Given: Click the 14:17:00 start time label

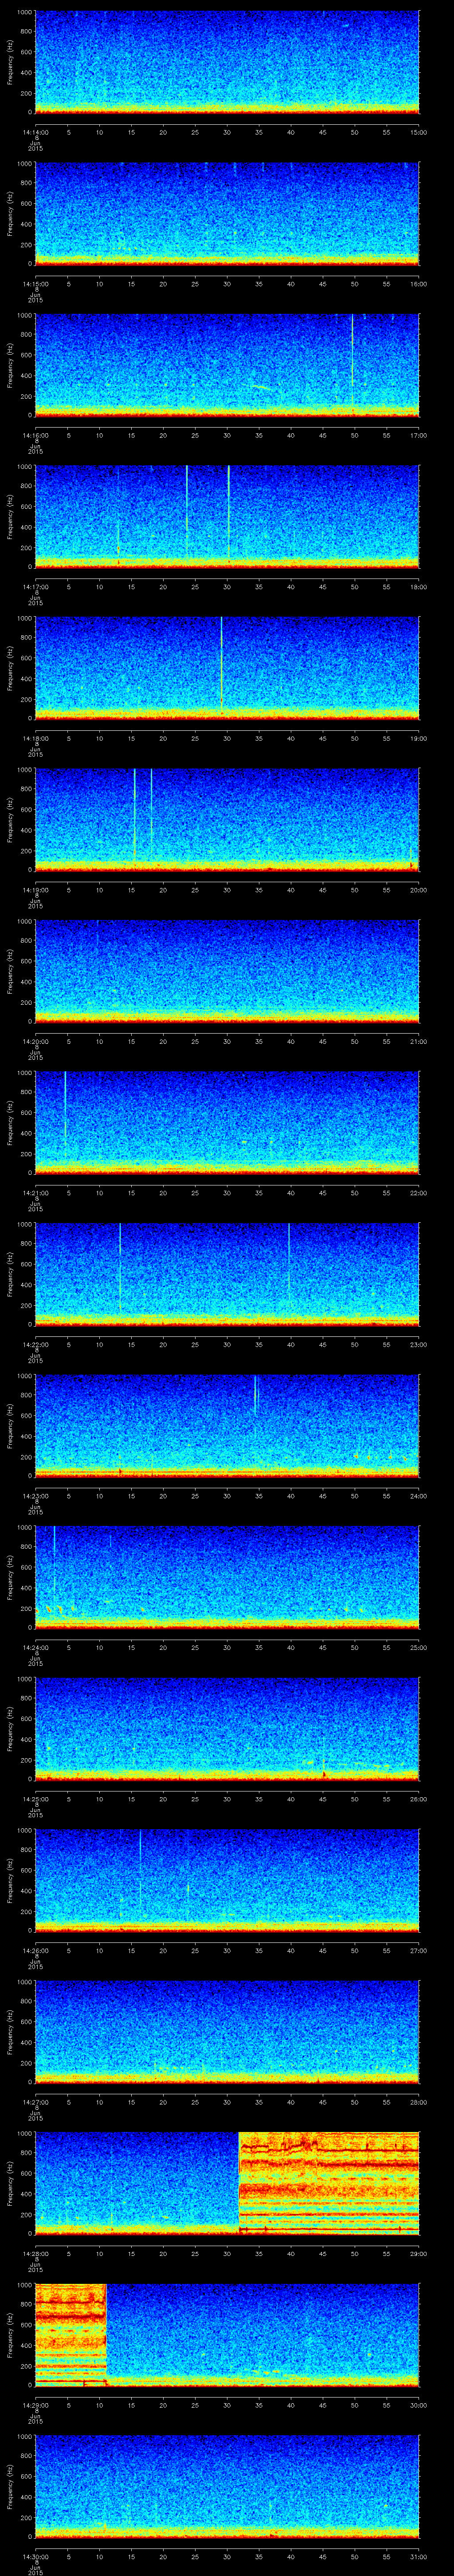Looking at the screenshot, I should [x=35, y=587].
